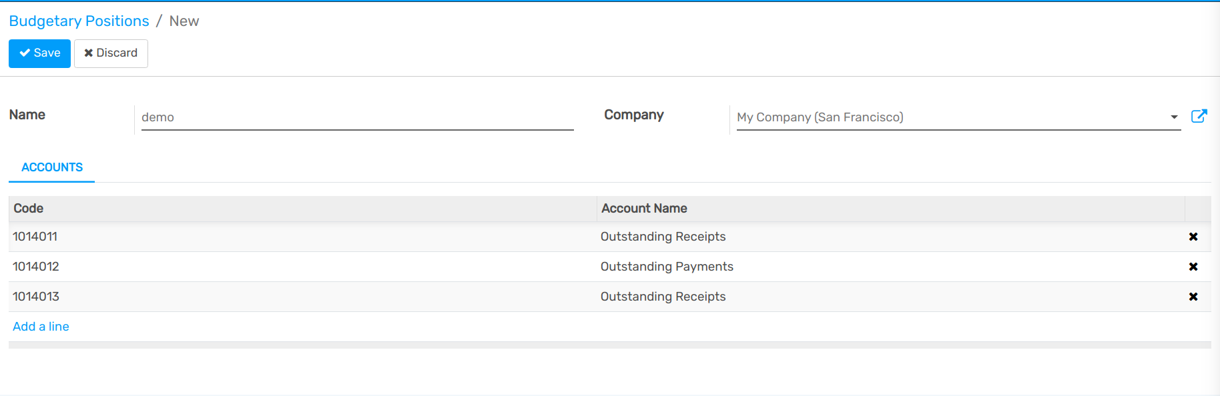Click Add a line link
This screenshot has width=1220, height=396.
[x=41, y=327]
